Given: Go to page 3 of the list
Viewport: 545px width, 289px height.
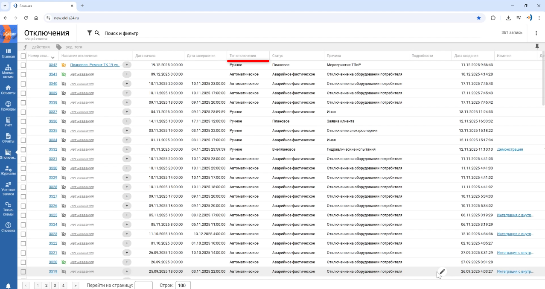Looking at the screenshot, I should point(54,285).
